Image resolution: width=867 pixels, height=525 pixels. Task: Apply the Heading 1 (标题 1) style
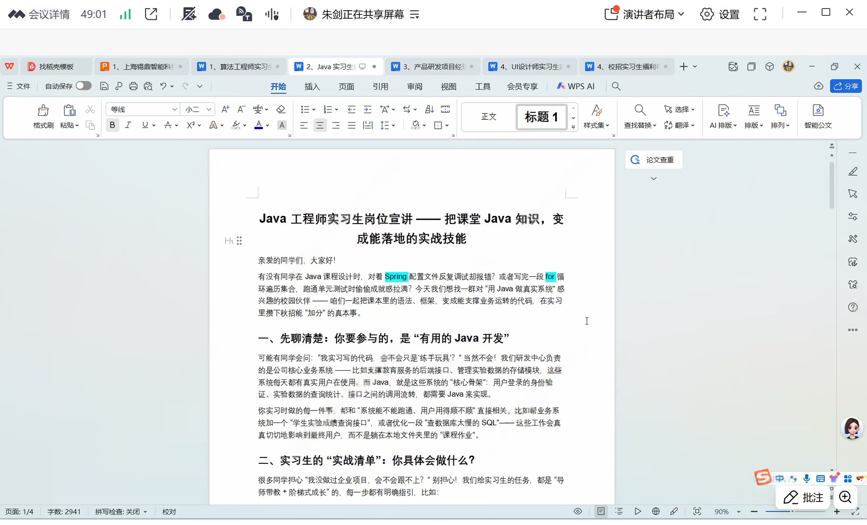(541, 117)
